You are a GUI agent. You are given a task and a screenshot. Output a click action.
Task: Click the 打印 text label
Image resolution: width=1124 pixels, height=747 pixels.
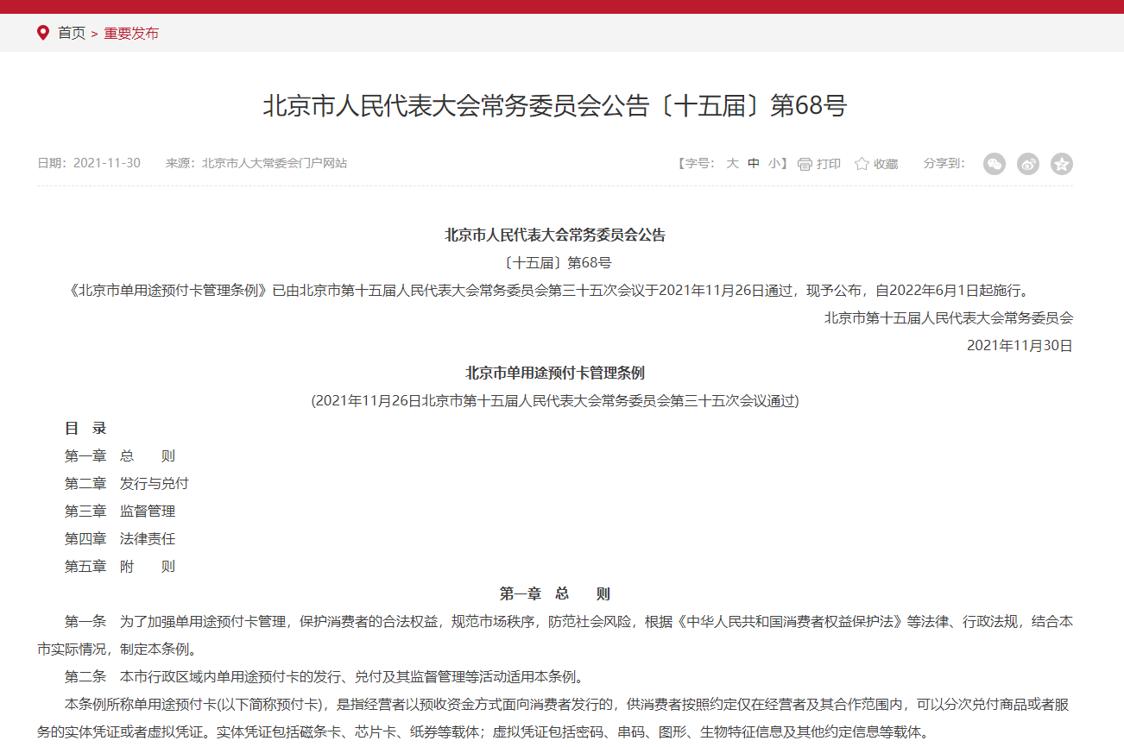pyautogui.click(x=829, y=164)
